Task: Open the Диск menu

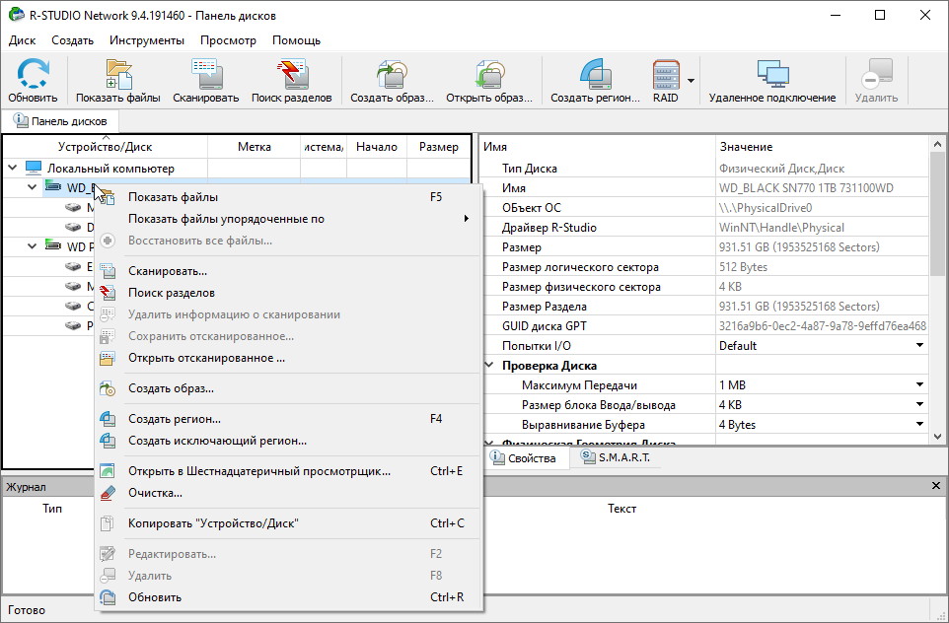Action: coord(23,40)
